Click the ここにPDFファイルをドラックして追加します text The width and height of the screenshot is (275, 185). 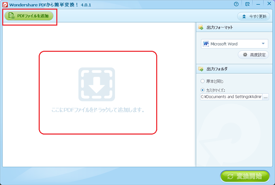pyautogui.click(x=98, y=110)
